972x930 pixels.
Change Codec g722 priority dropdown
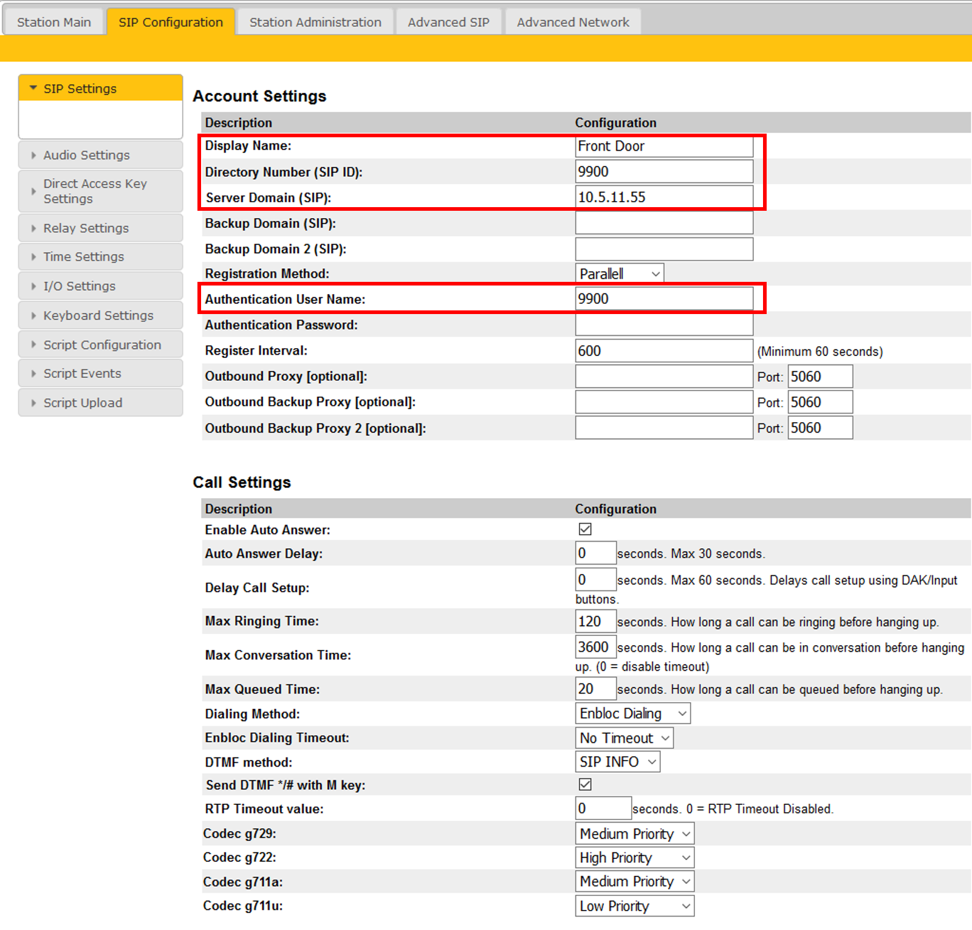[634, 858]
